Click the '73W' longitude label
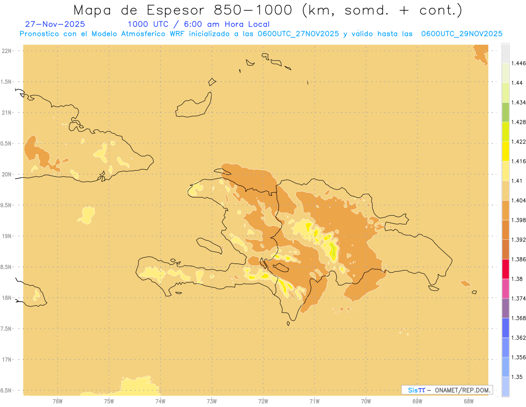 click(212, 402)
